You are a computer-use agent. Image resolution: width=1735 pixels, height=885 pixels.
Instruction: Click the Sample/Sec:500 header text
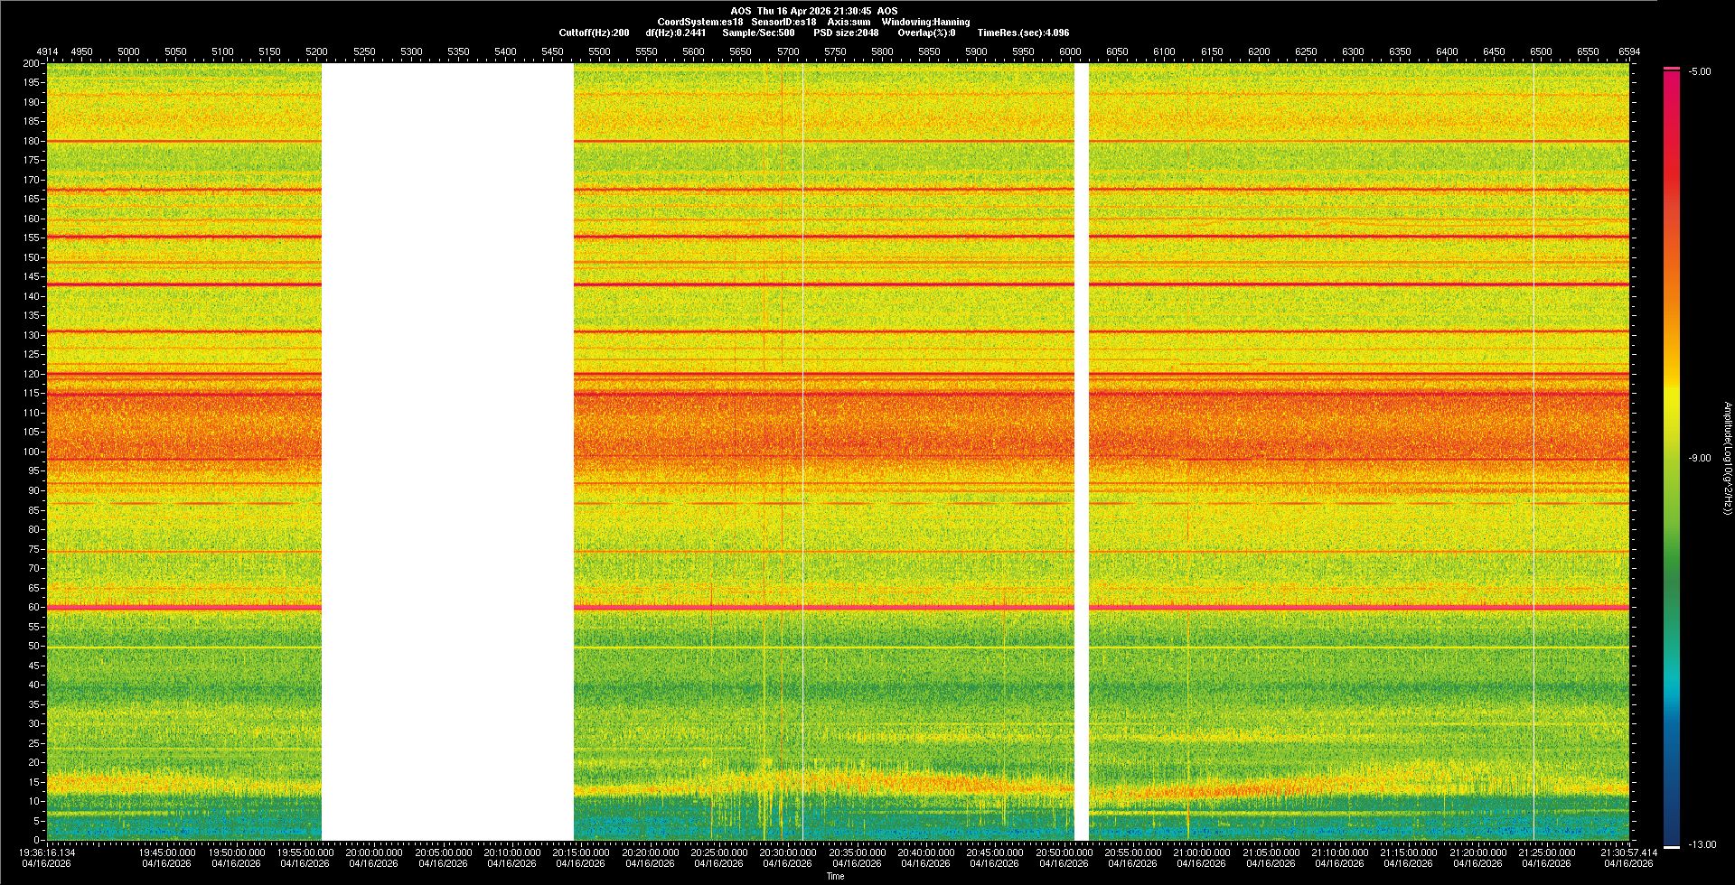758,33
